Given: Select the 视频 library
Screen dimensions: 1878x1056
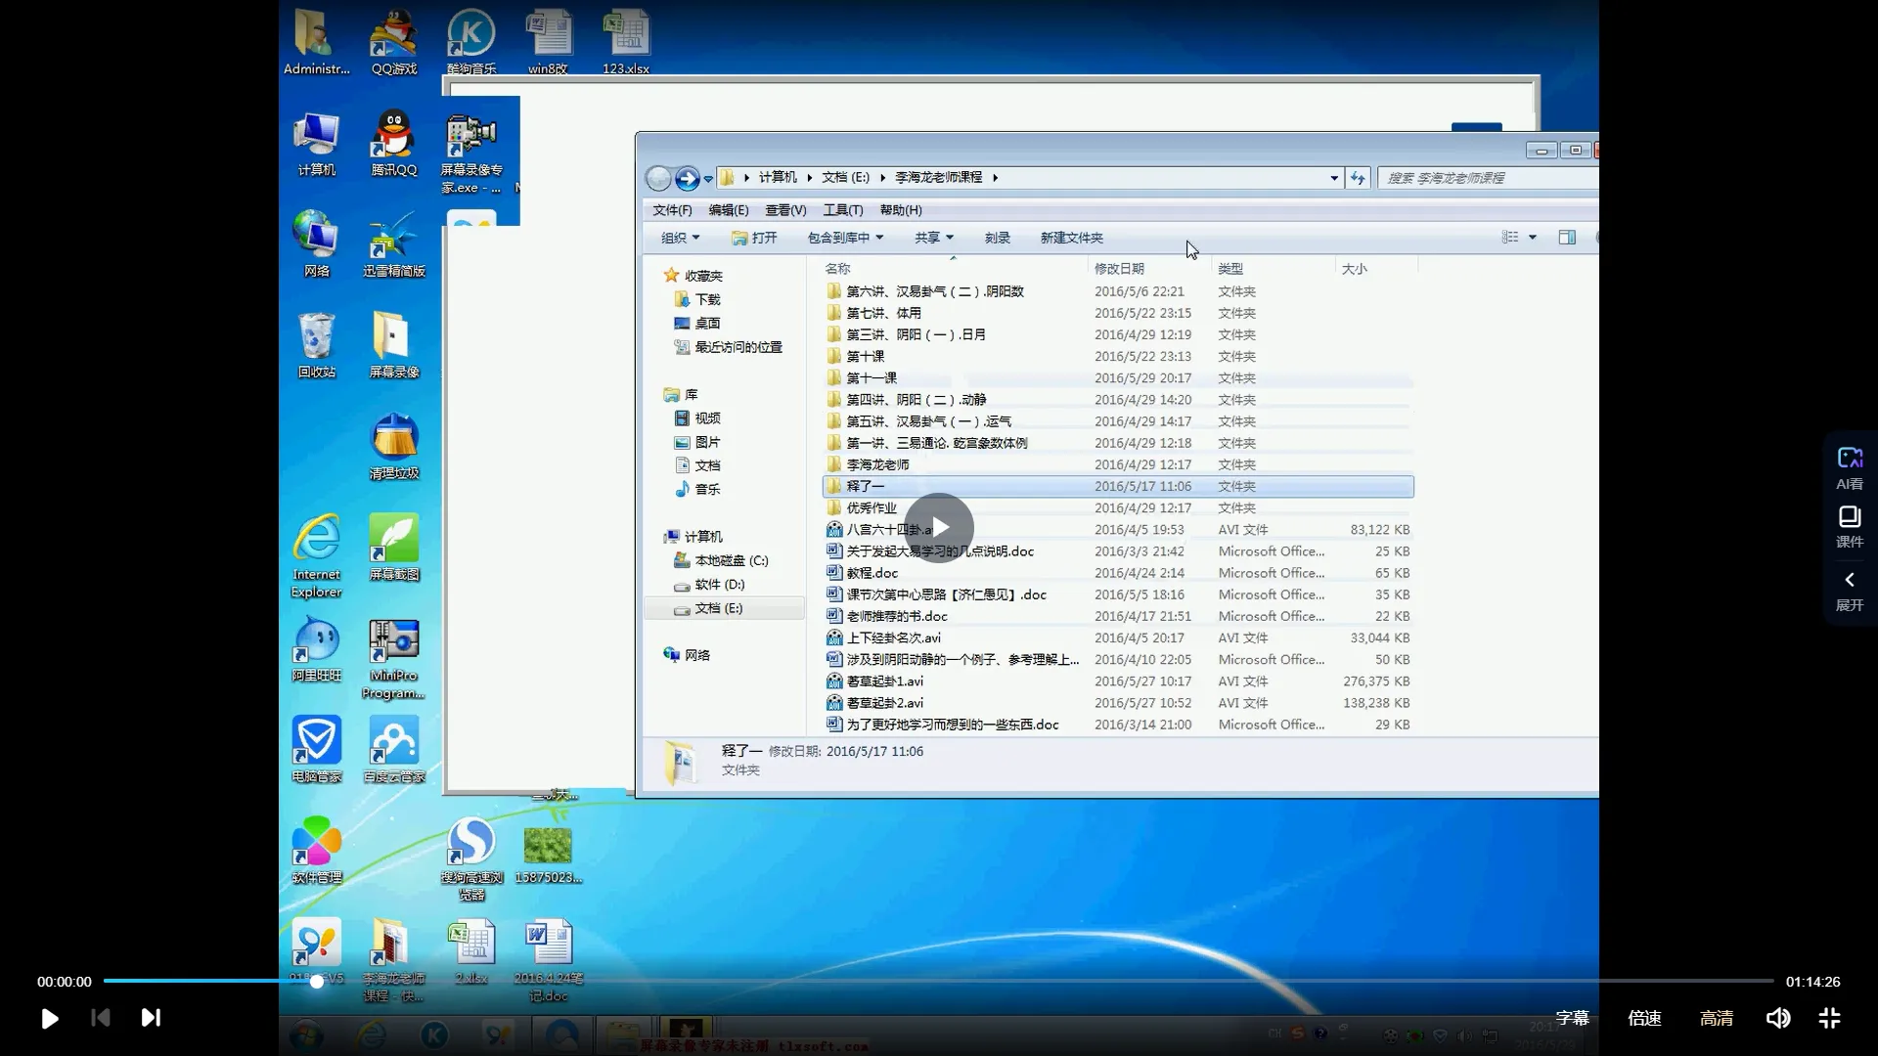Looking at the screenshot, I should click(x=697, y=418).
